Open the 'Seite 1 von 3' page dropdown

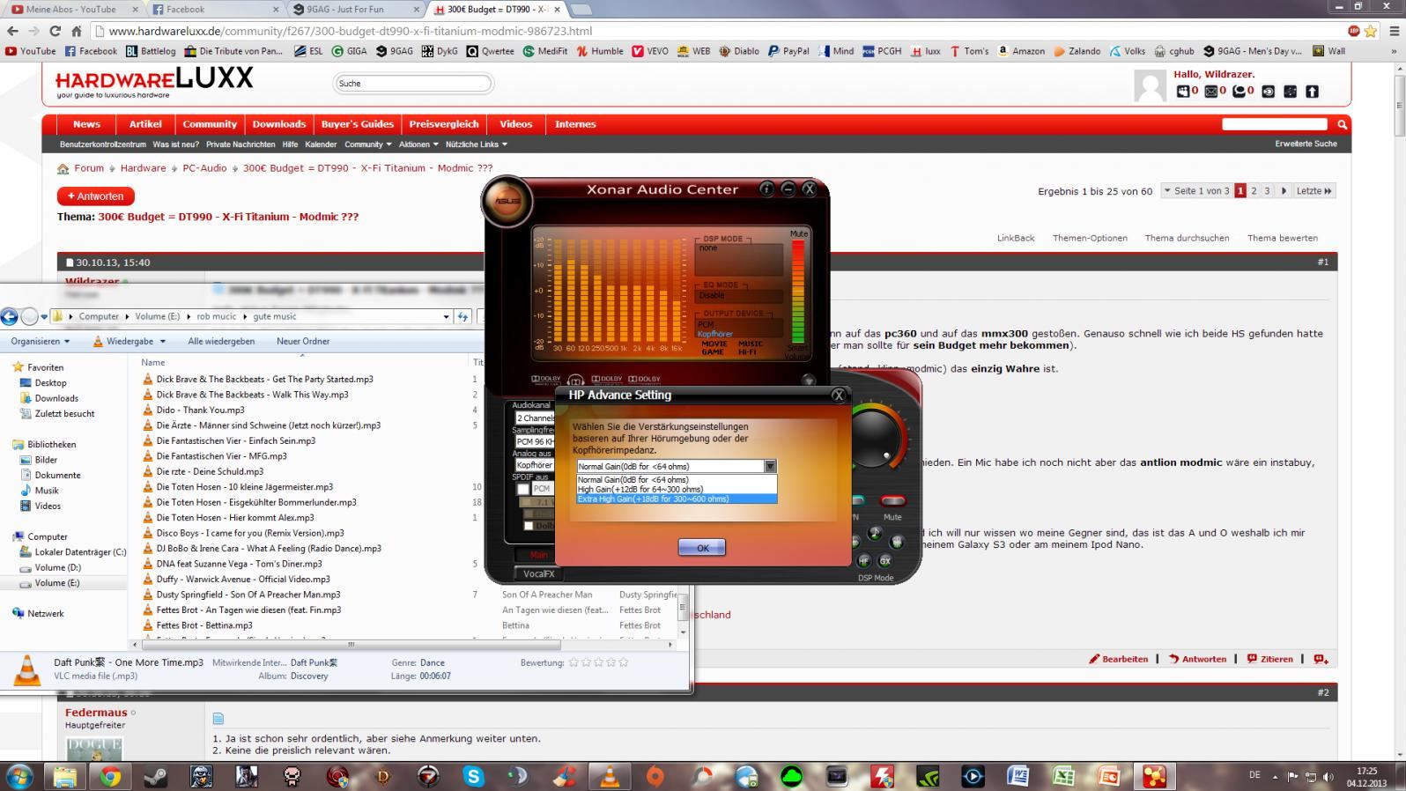[1195, 191]
